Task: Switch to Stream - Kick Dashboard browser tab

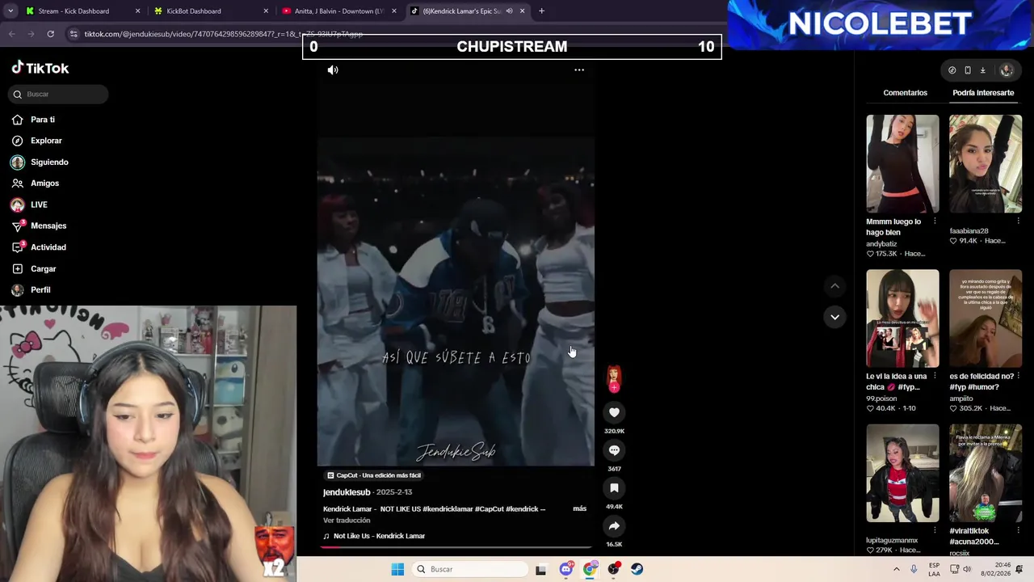Action: pos(79,11)
